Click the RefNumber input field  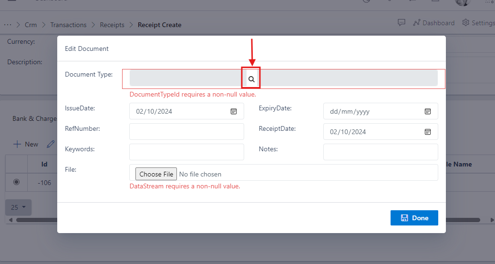click(186, 131)
